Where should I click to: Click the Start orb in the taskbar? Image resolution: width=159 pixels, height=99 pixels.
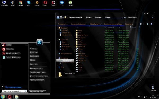pos(3,97)
